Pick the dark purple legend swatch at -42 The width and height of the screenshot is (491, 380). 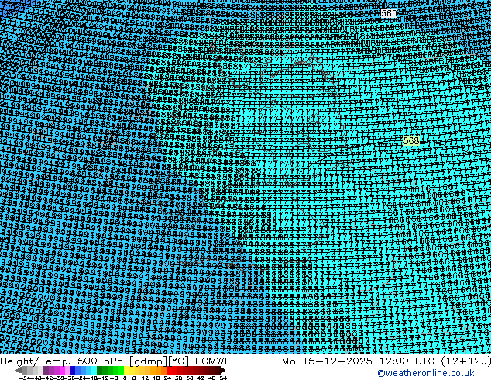[46, 370]
